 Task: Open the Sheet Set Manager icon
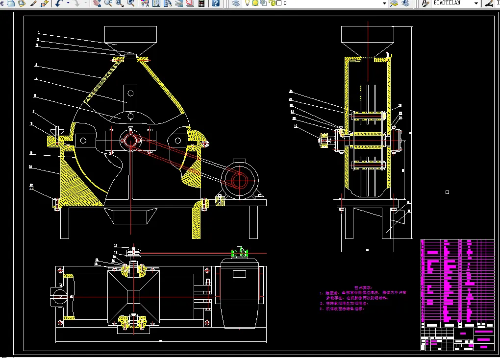coord(179,3)
